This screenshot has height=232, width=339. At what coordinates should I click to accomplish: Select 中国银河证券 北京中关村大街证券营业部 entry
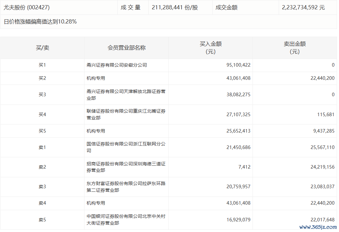click(126, 220)
